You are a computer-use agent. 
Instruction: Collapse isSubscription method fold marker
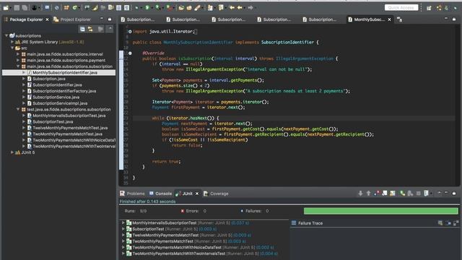click(x=130, y=53)
